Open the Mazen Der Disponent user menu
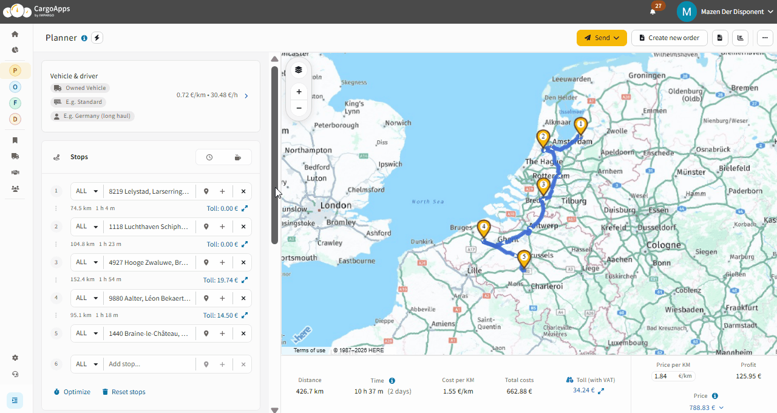Image resolution: width=777 pixels, height=413 pixels. coord(726,12)
